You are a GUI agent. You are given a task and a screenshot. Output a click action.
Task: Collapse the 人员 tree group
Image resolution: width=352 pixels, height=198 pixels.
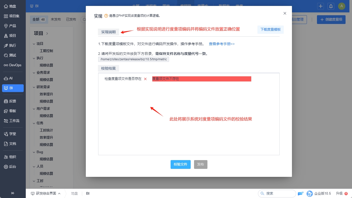34,167
